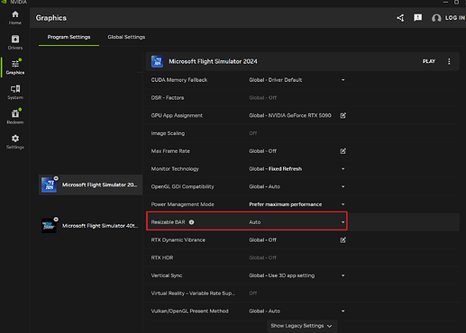Image resolution: width=466 pixels, height=333 pixels.
Task: Remove Microsoft Flight Simulator 40t... from list
Action: point(56,220)
